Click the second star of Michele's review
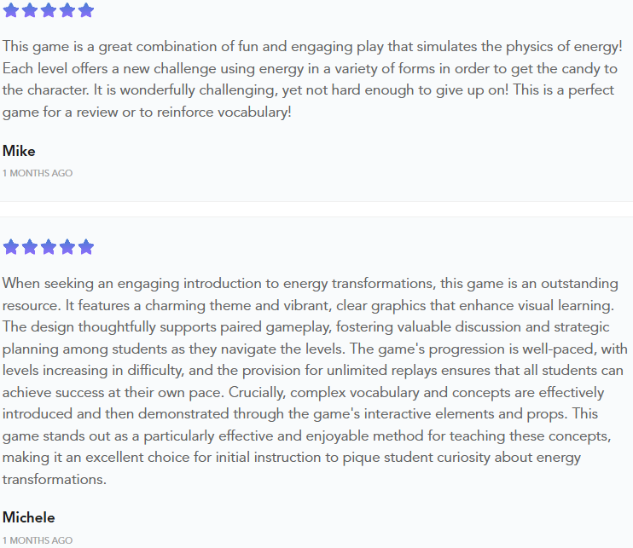This screenshot has height=548, width=633. [x=30, y=247]
